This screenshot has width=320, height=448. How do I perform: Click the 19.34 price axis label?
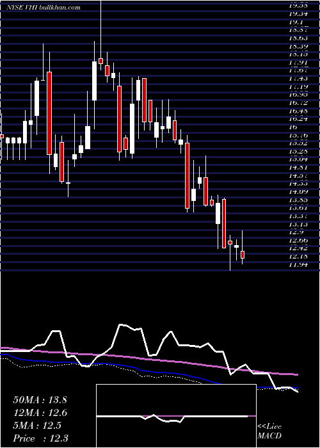[298, 13]
